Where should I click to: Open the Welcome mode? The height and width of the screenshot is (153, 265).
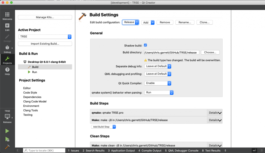7,16
